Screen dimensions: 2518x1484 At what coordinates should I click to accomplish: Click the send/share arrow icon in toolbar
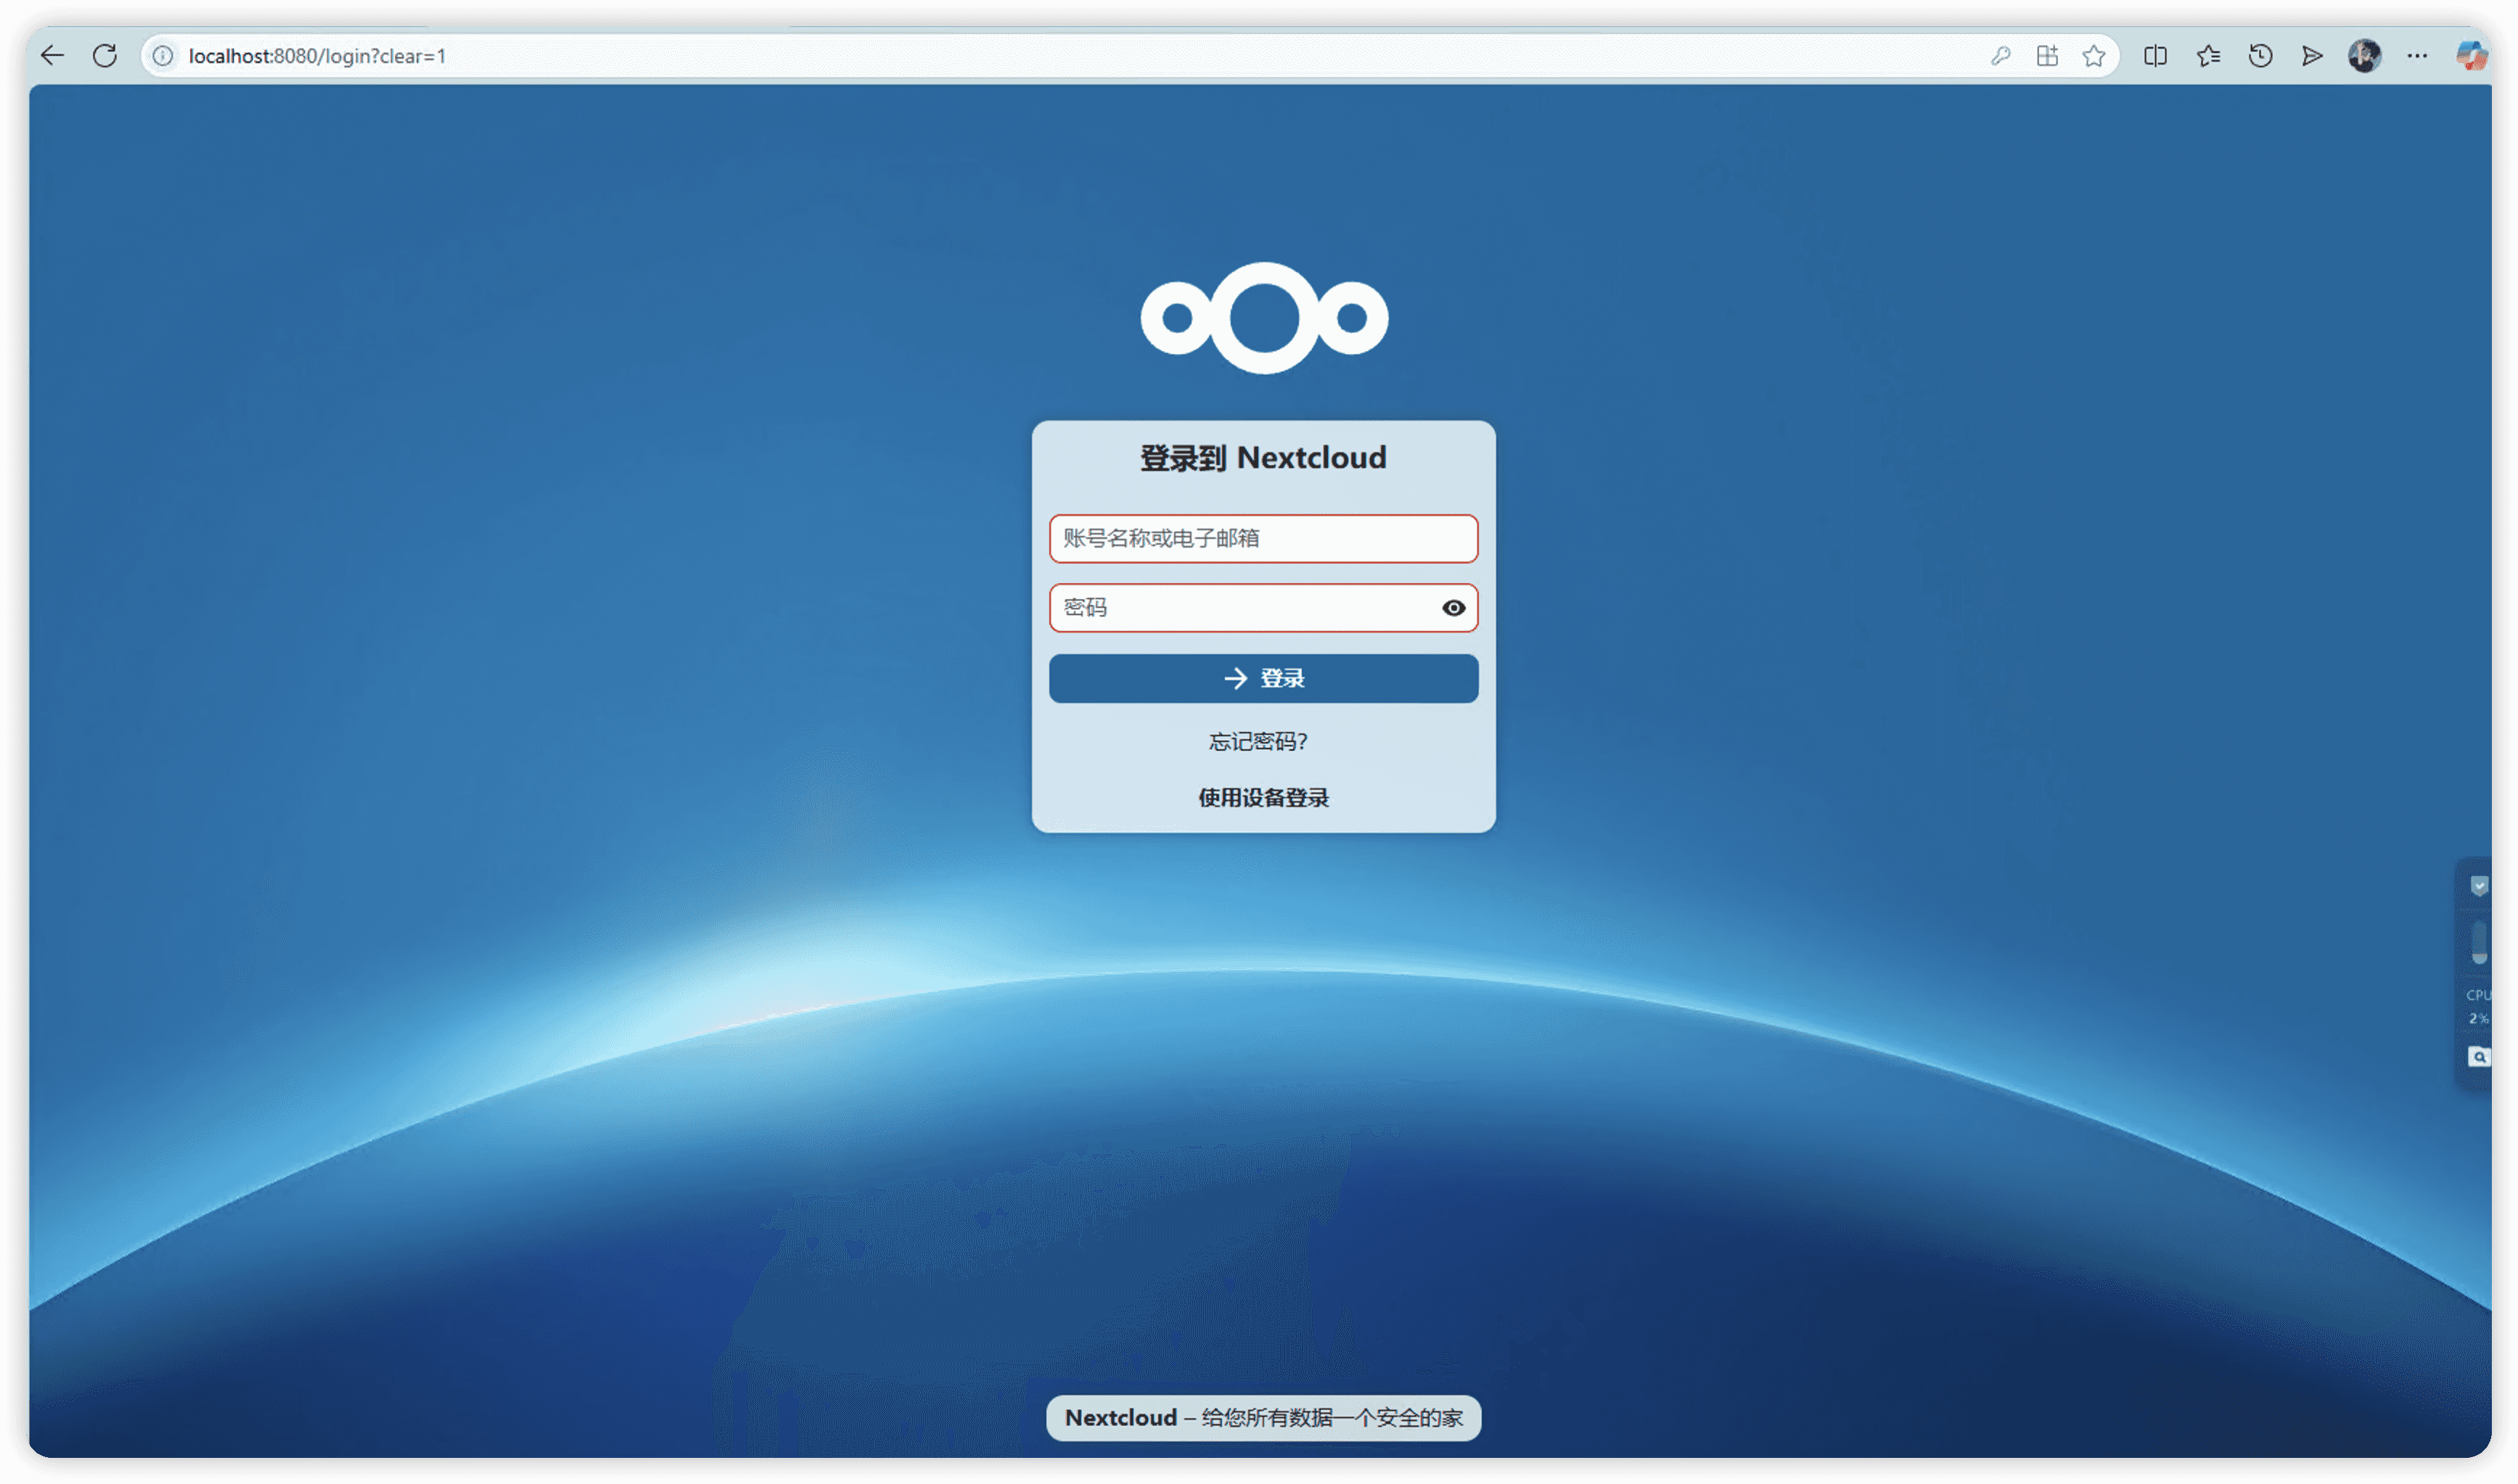[x=2312, y=56]
